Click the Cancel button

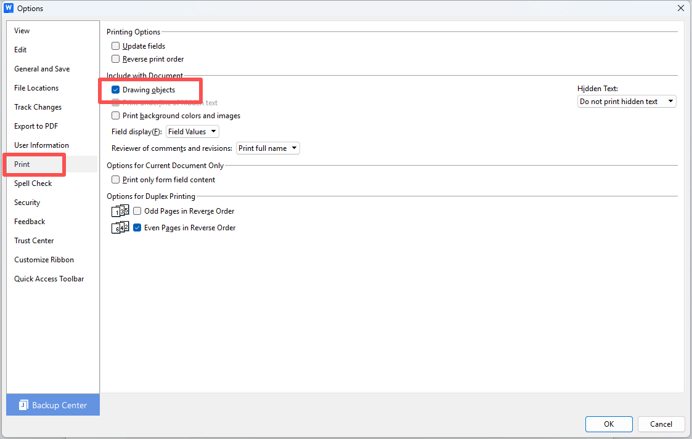661,424
